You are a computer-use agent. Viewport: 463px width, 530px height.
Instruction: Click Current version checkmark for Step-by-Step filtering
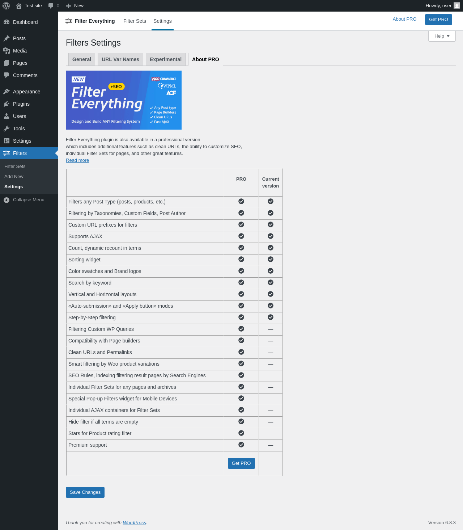click(x=271, y=317)
